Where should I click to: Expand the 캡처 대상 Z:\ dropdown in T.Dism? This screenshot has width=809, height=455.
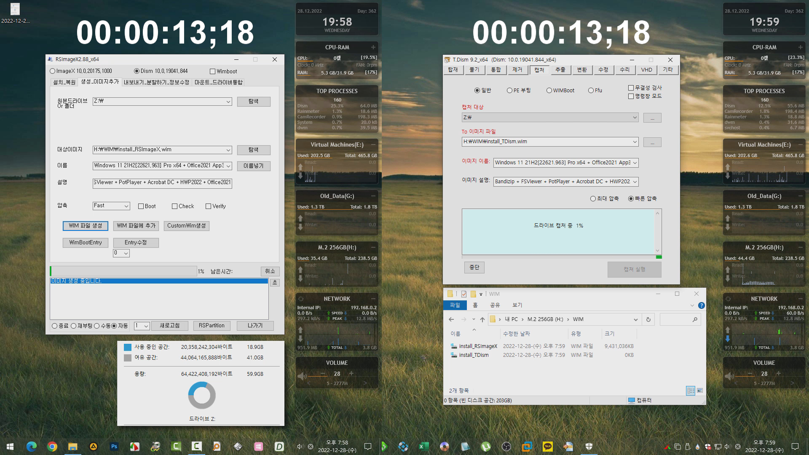[x=635, y=118]
